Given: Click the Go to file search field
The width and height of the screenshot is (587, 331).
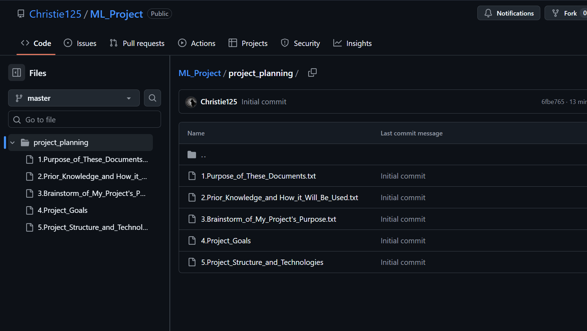Looking at the screenshot, I should (x=85, y=120).
